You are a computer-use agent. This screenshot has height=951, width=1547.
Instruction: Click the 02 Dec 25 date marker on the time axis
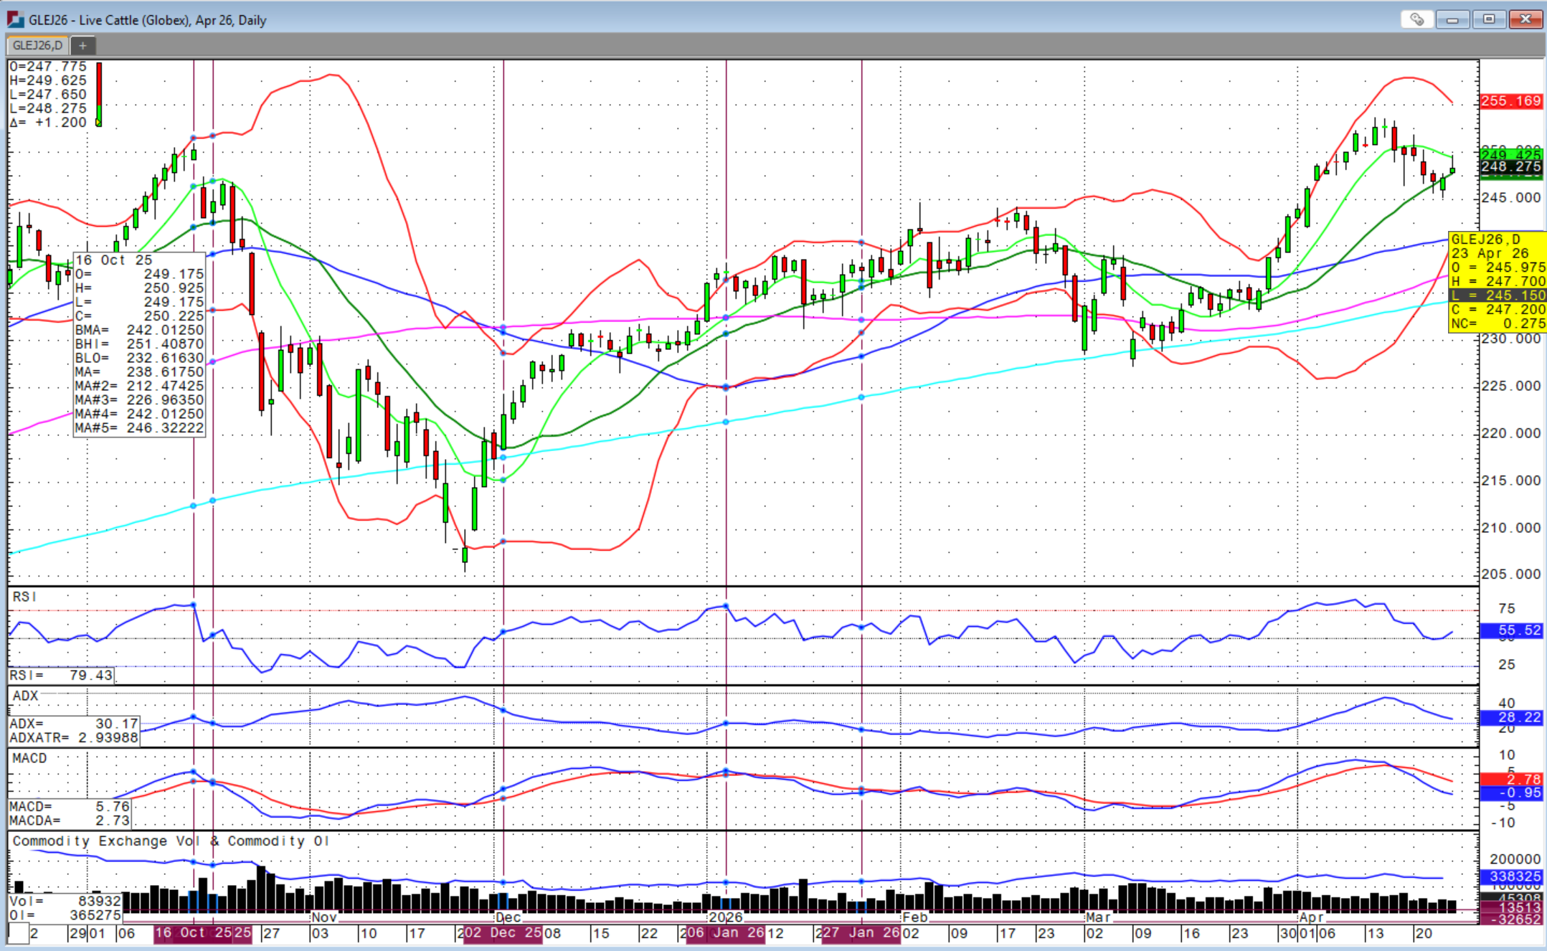[x=503, y=933]
